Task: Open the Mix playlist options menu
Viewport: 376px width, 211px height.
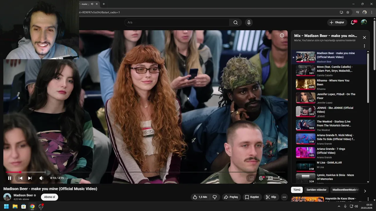Action: pyautogui.click(x=364, y=46)
